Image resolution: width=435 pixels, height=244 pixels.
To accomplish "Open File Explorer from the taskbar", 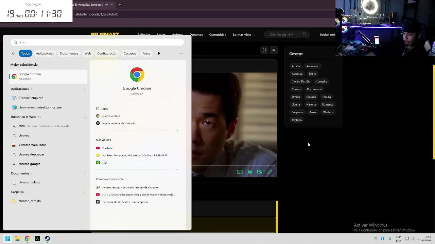I will [x=17, y=239].
